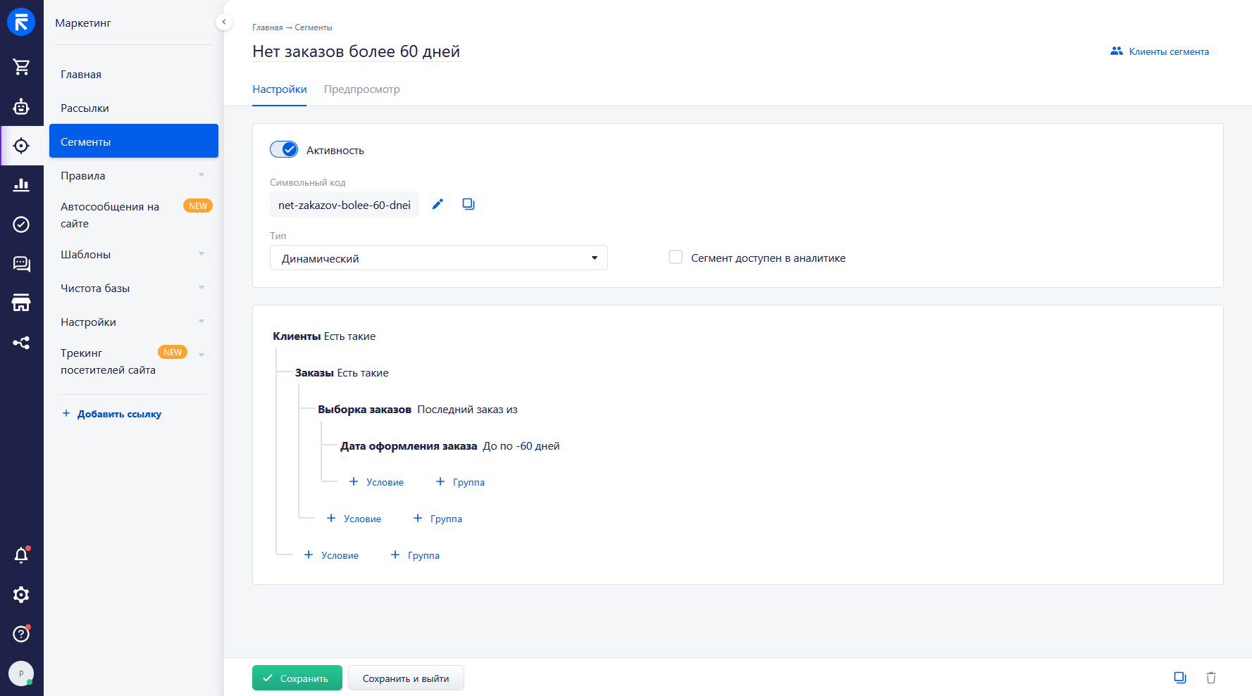The width and height of the screenshot is (1252, 696).
Task: Add Условие under Выборка заказов level
Action: click(354, 519)
